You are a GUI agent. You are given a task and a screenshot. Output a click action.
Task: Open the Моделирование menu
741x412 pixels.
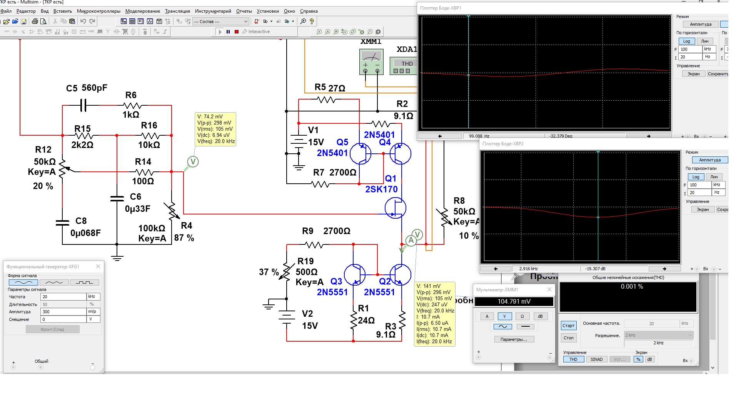[x=142, y=11]
